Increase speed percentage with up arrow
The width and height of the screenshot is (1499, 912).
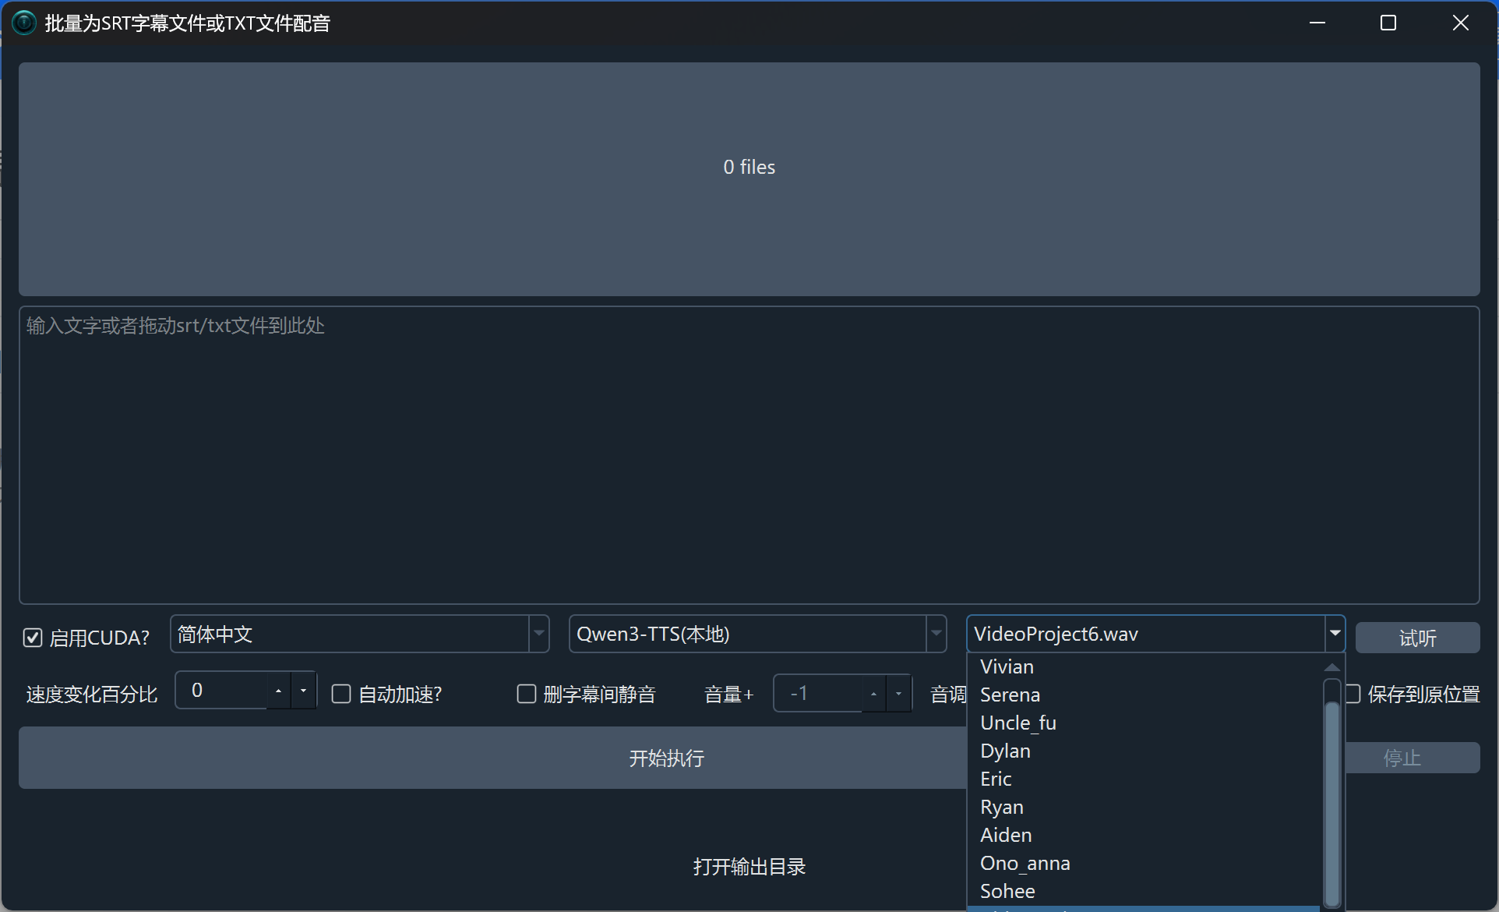(x=278, y=691)
